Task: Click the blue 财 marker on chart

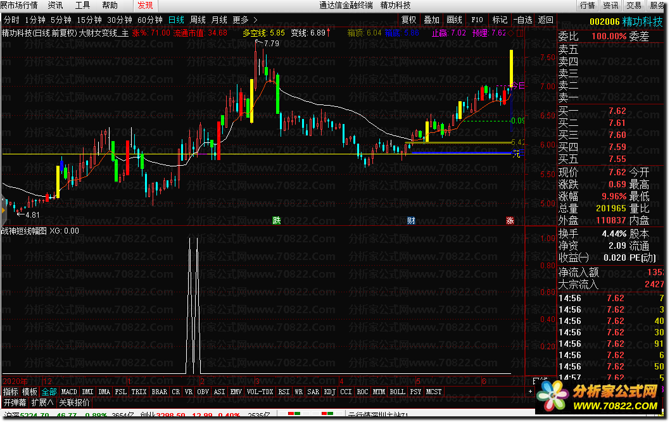Action: 411,221
